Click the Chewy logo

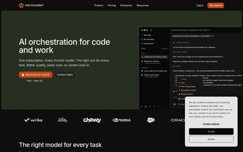(92, 120)
